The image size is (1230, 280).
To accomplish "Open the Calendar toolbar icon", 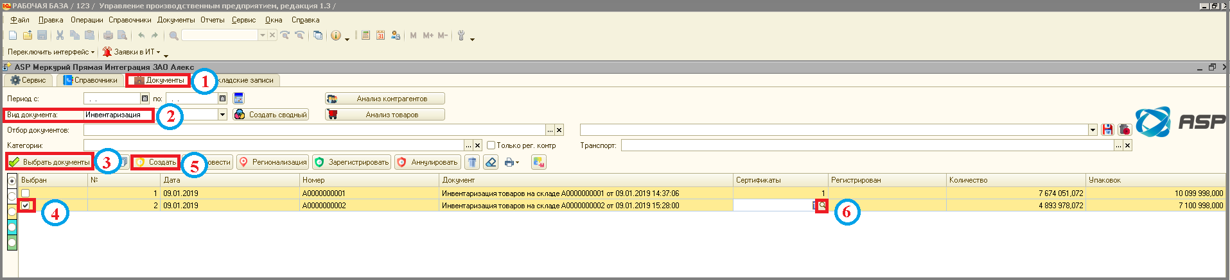I will (380, 35).
